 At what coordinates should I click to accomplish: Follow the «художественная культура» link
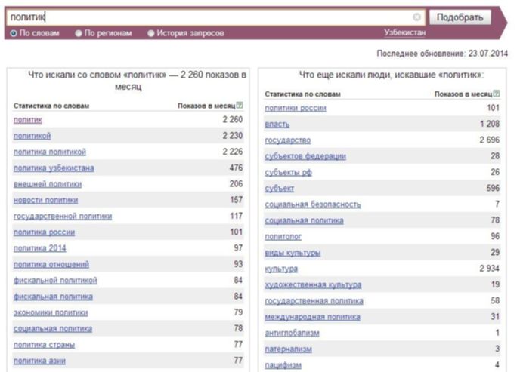(313, 284)
